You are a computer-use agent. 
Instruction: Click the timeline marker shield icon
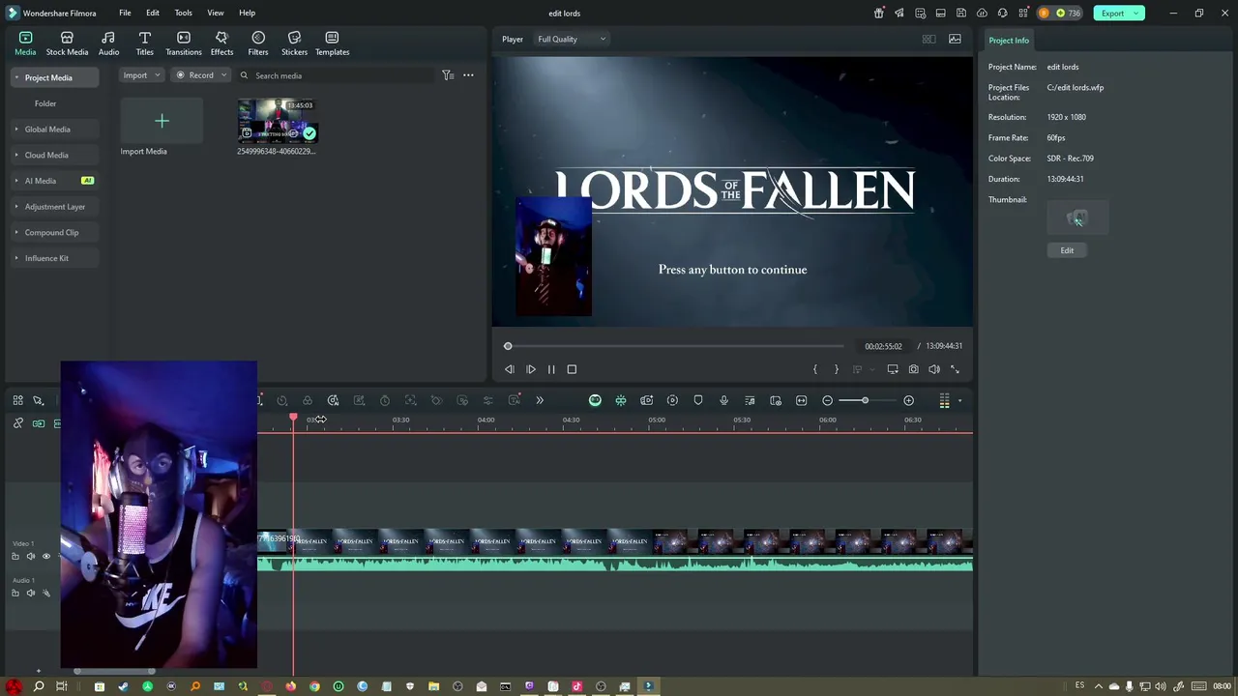pyautogui.click(x=698, y=400)
